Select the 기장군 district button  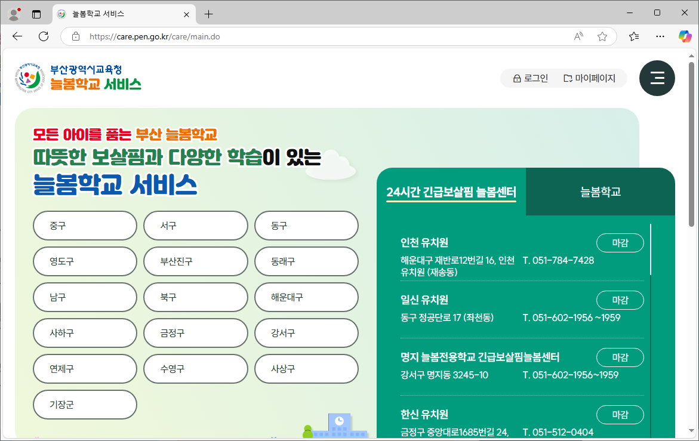(85, 405)
